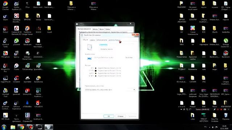Image resolution: width=232 pixels, height=130 pixels.
Task: Open the пароли text file icon
Action: click(x=225, y=17)
